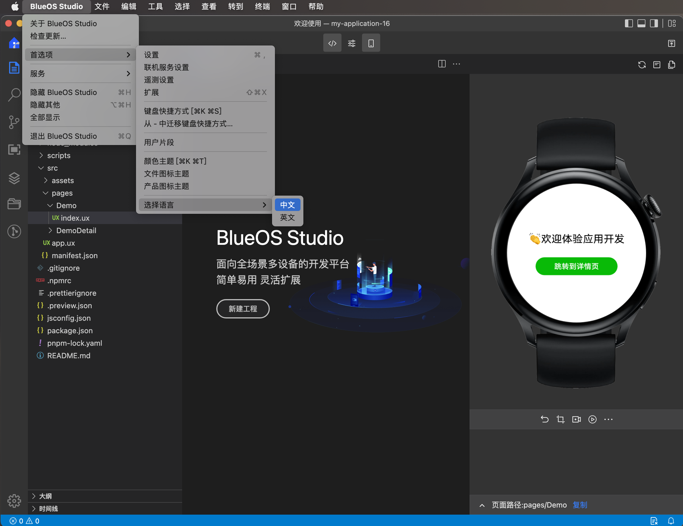
Task: Open the sliders configuration icon in toolbar
Action: (x=351, y=43)
